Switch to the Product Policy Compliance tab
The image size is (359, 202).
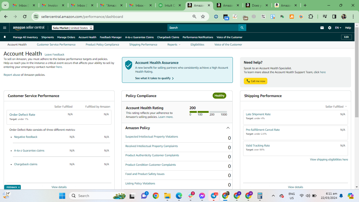[102, 44]
